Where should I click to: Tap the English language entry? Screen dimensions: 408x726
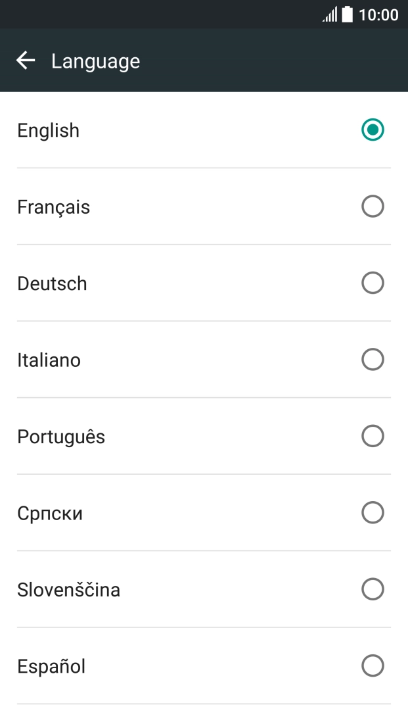48,130
